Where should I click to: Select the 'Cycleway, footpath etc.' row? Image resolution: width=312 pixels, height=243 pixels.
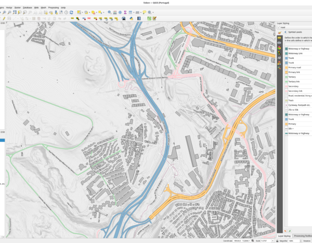pos(298,105)
